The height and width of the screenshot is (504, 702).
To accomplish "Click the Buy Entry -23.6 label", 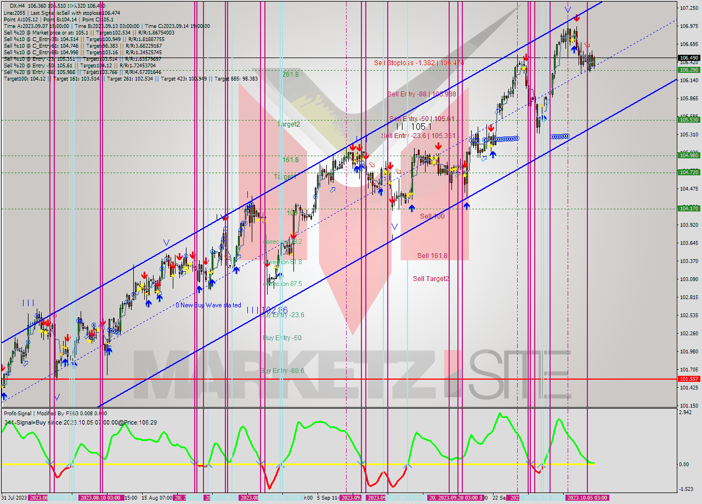I will coord(282,315).
